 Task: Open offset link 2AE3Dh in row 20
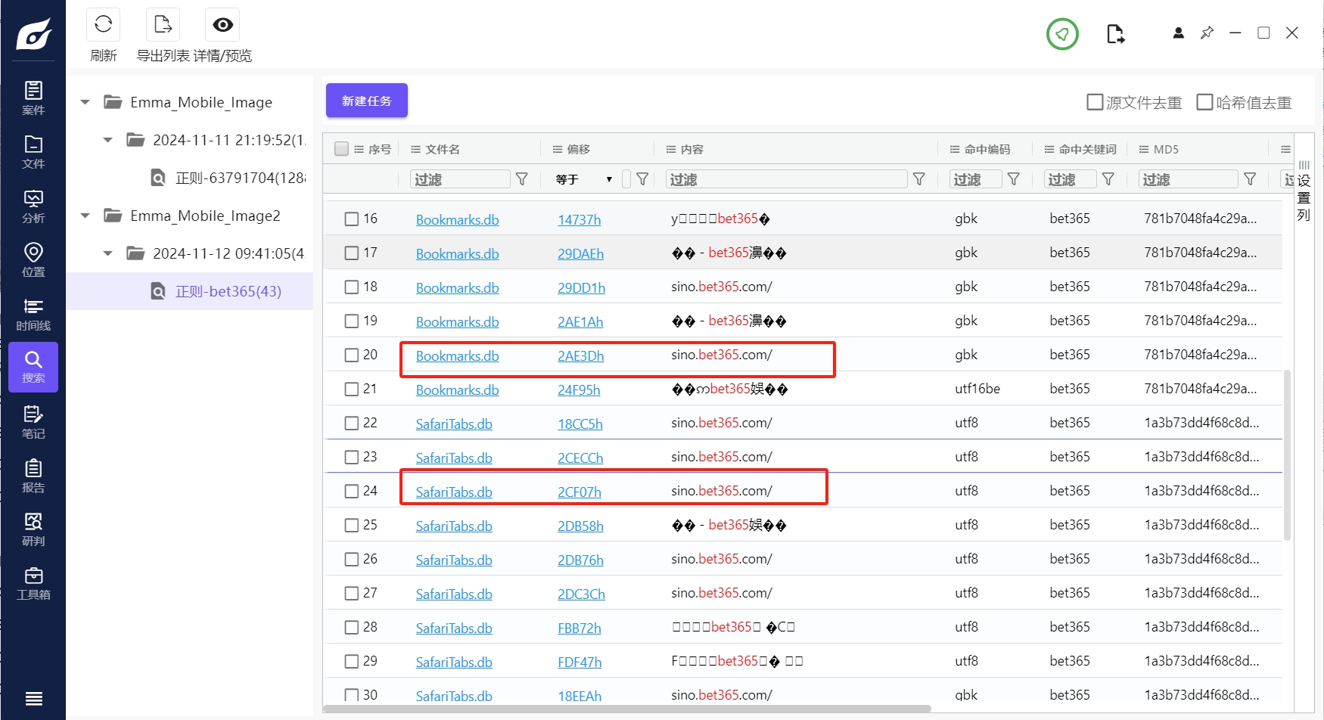pyautogui.click(x=580, y=355)
